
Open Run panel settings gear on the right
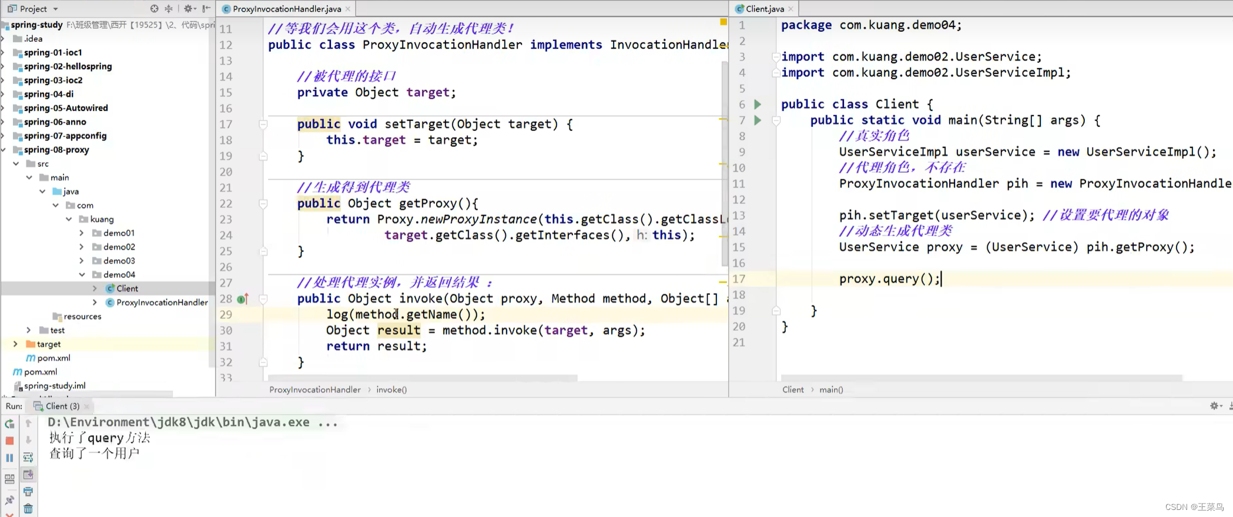1215,405
